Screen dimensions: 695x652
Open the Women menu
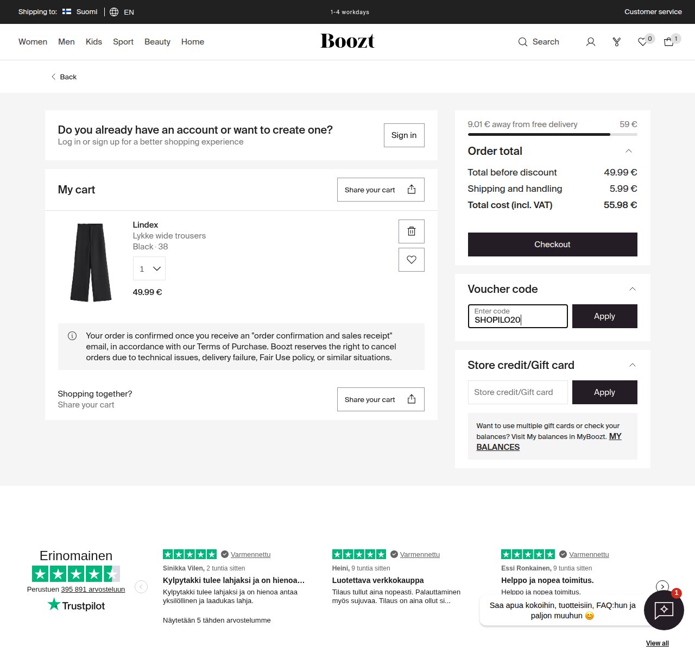pos(33,42)
